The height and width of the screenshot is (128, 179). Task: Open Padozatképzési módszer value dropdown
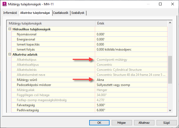coord(131,85)
